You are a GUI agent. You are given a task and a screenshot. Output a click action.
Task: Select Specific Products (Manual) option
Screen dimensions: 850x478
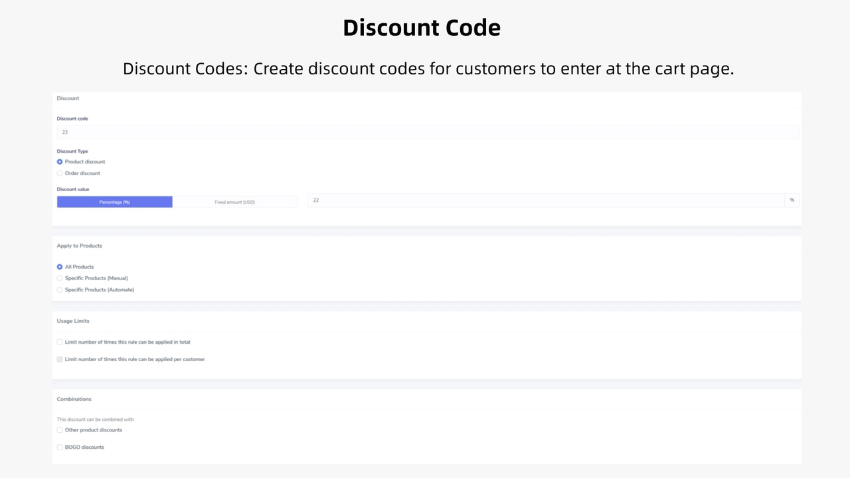60,278
